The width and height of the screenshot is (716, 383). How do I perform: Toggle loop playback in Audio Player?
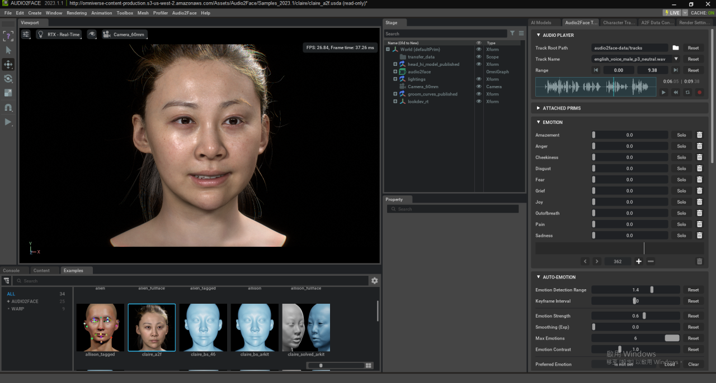(687, 93)
